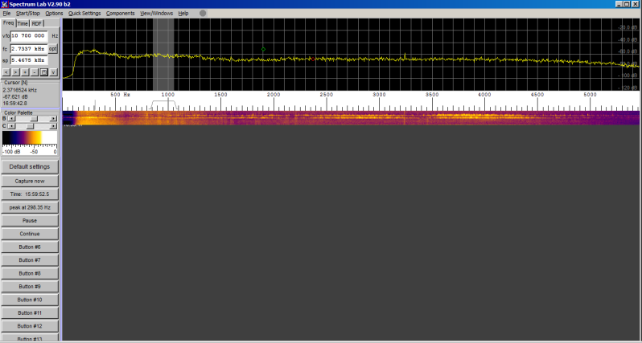
Task: Click the Pause button
Action: pyautogui.click(x=30, y=220)
